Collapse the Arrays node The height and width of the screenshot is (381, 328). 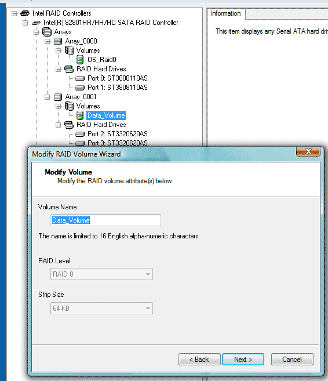pyautogui.click(x=36, y=32)
